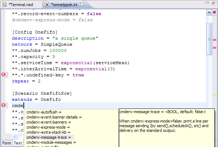Click the '**.interArrivalTime' line
The height and width of the screenshot is (147, 218).
(63, 69)
